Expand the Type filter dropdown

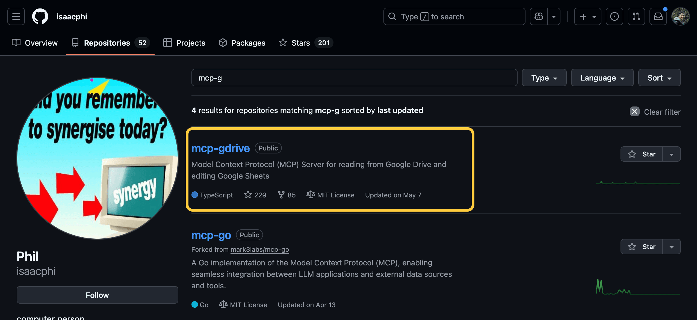coord(544,78)
